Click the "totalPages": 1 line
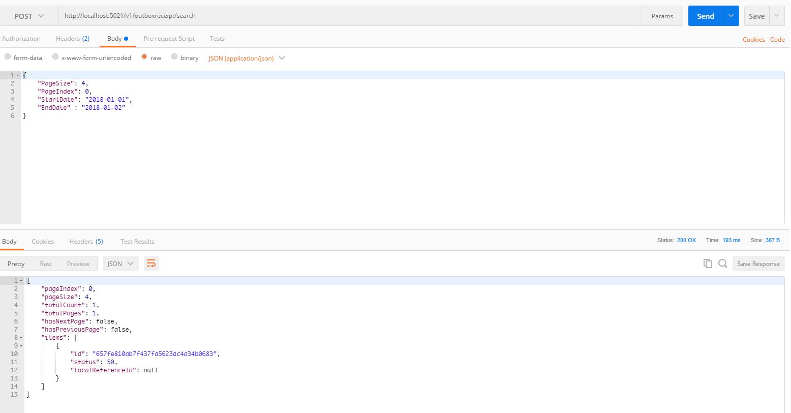This screenshot has width=791, height=413. (70, 313)
